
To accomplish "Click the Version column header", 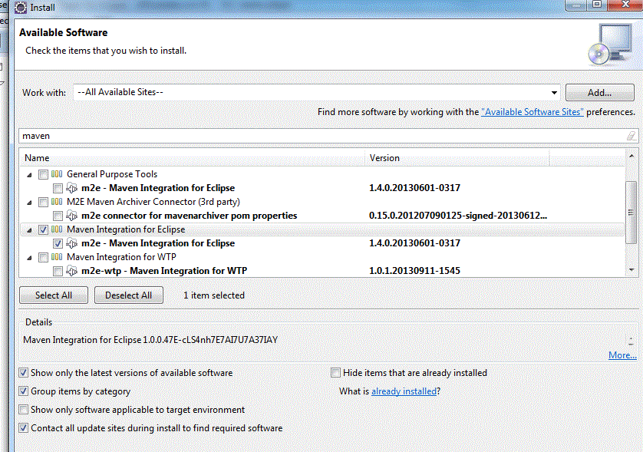I will tap(457, 158).
